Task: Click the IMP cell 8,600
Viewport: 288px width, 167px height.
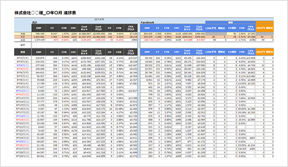Action: [x=39, y=127]
